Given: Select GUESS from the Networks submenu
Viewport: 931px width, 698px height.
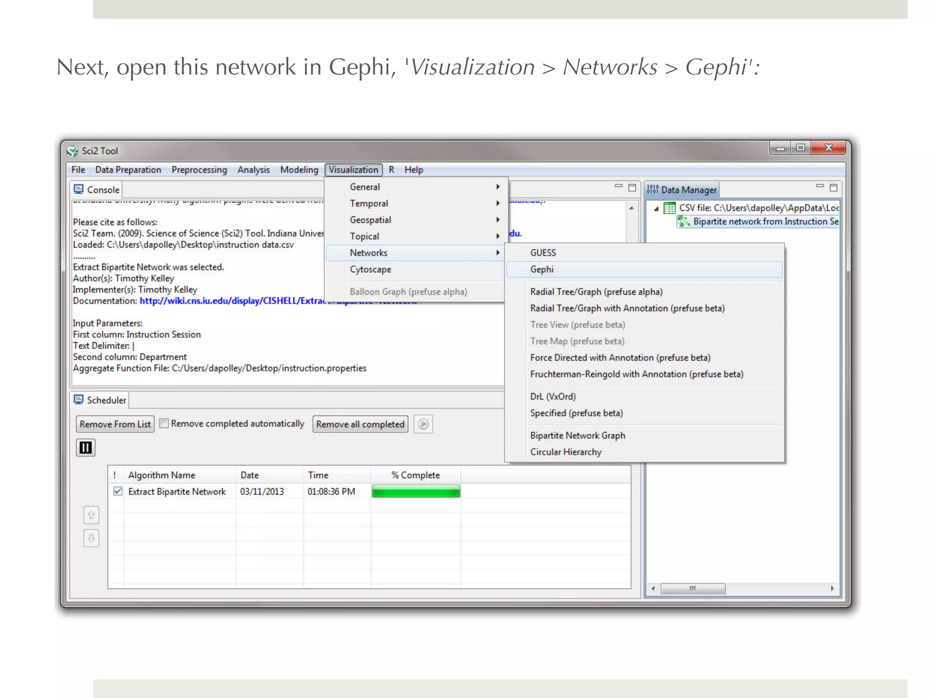Looking at the screenshot, I should [x=644, y=253].
